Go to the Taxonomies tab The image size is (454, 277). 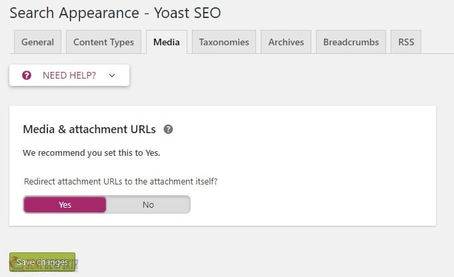point(224,42)
